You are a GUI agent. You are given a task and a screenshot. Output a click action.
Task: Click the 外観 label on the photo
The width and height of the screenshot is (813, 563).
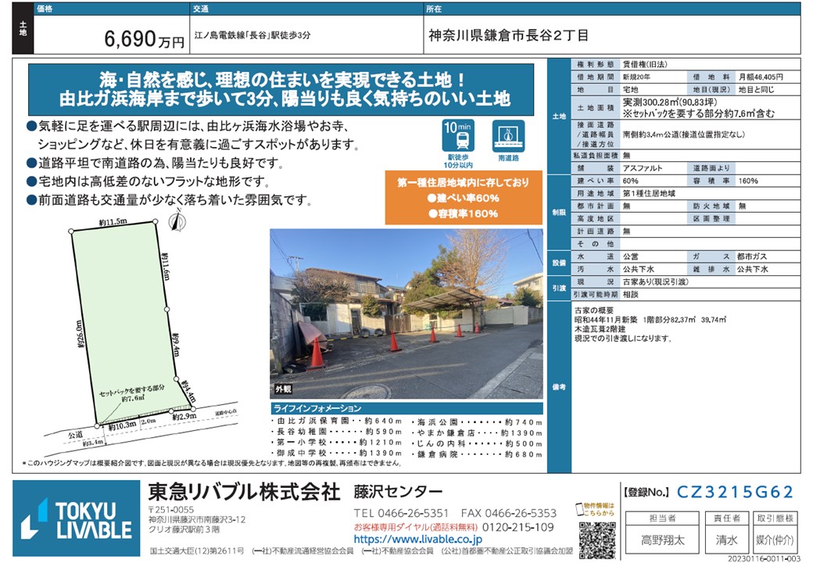[283, 388]
